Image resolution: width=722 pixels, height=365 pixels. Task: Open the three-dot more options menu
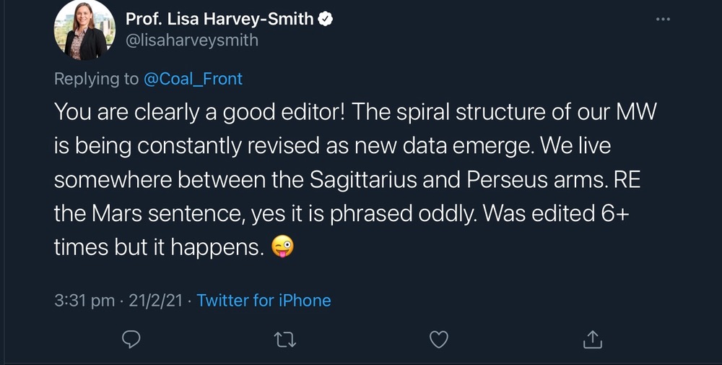663,20
